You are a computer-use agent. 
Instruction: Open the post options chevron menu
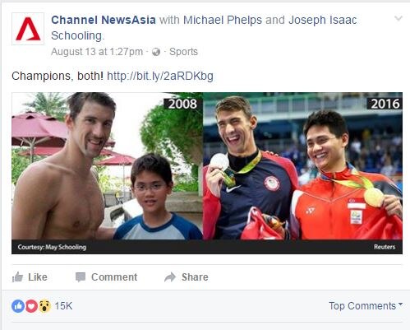point(398,18)
